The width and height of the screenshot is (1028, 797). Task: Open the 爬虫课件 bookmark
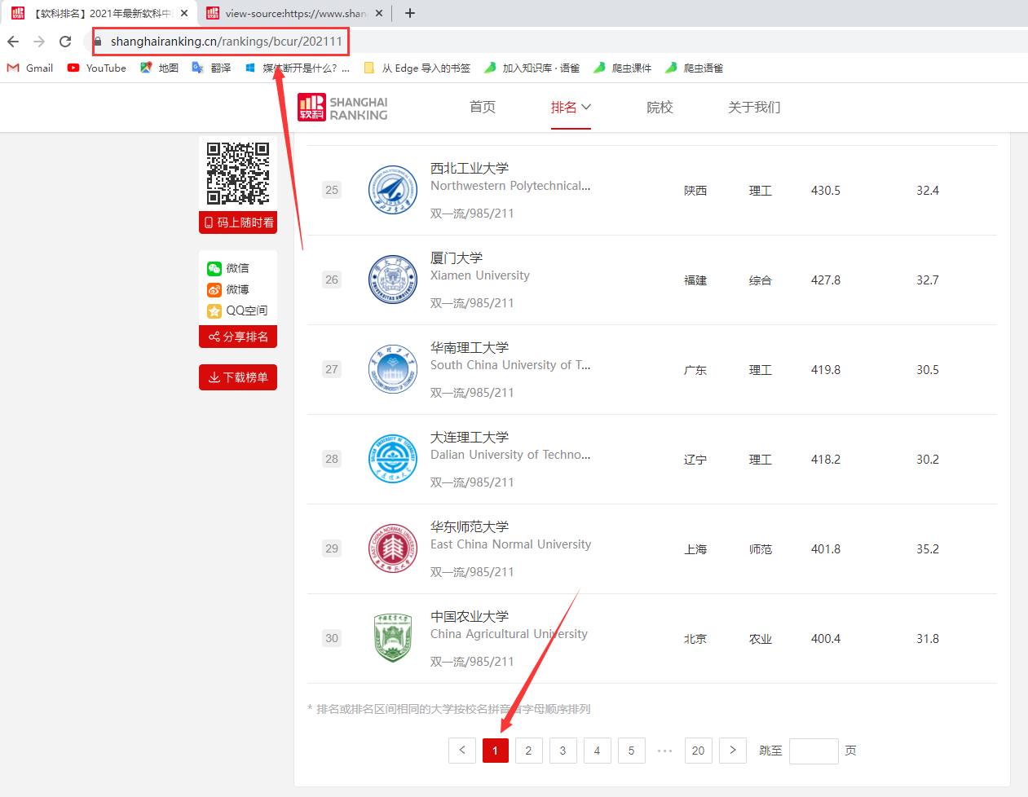click(622, 68)
